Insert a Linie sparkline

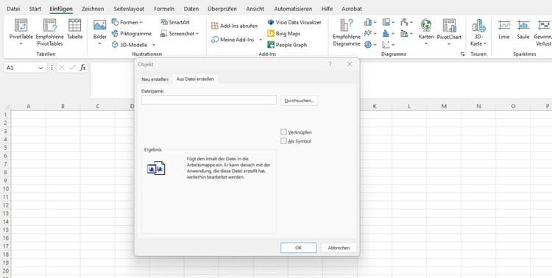[504, 29]
